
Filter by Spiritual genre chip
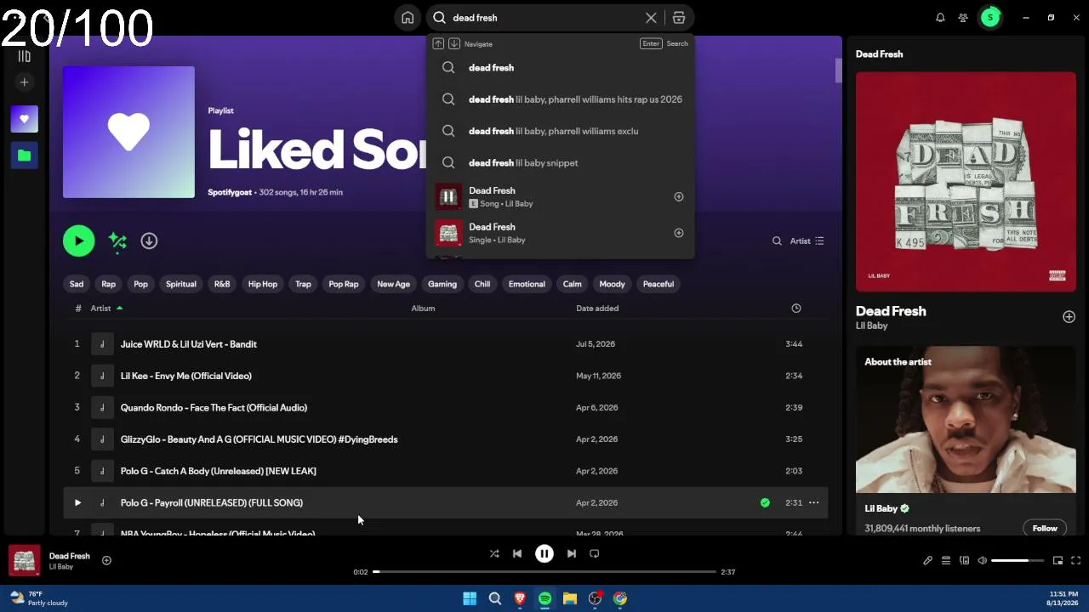181,284
